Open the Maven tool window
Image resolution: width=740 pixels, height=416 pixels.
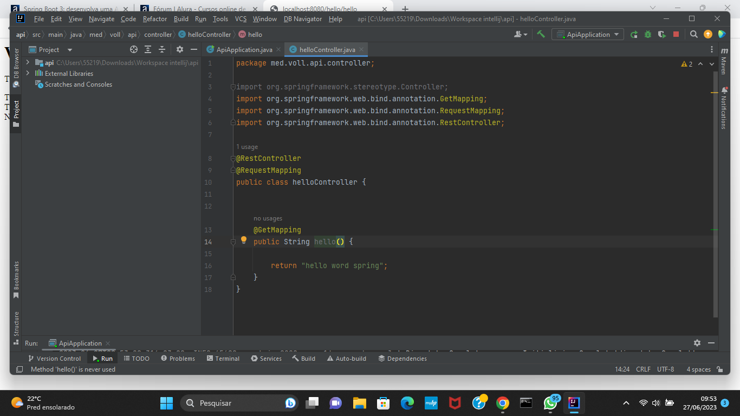coord(724,61)
